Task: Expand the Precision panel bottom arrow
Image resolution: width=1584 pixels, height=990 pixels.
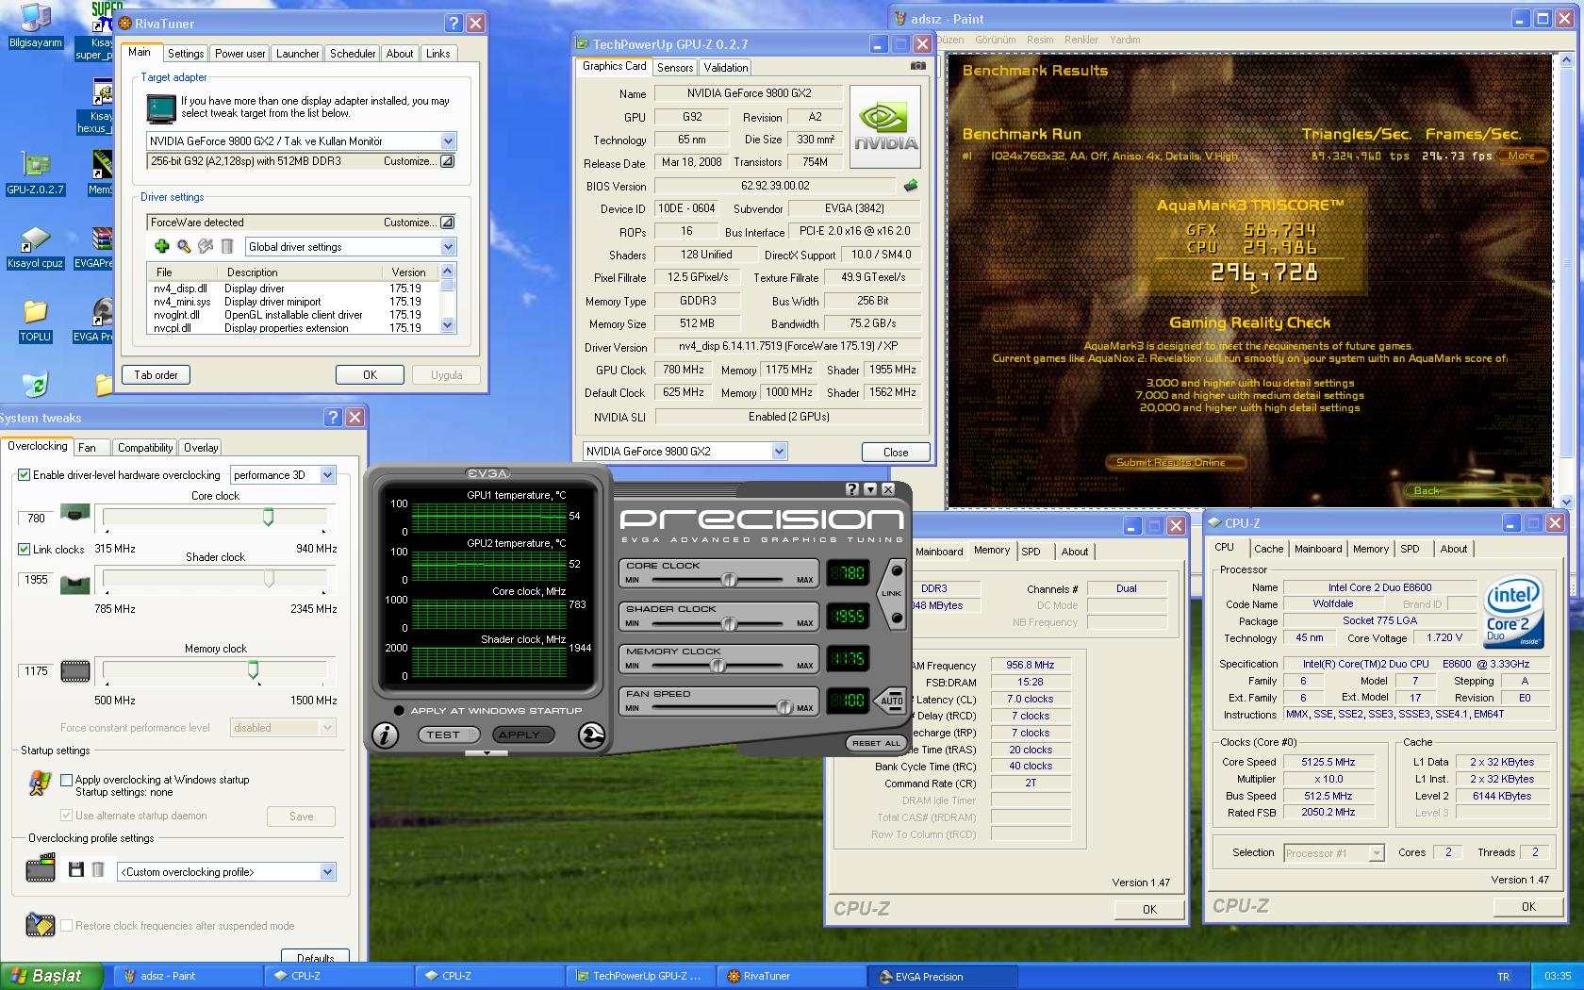Action: click(x=487, y=753)
